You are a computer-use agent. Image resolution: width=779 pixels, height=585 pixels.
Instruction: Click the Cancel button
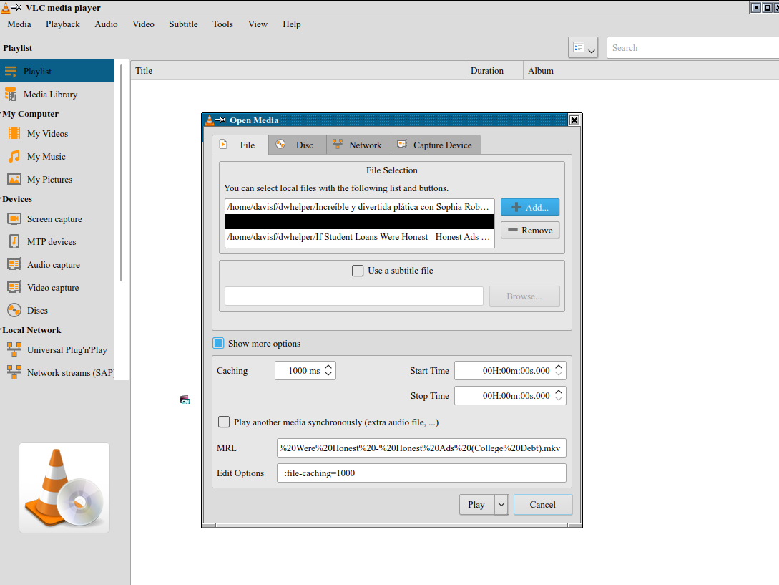(542, 504)
